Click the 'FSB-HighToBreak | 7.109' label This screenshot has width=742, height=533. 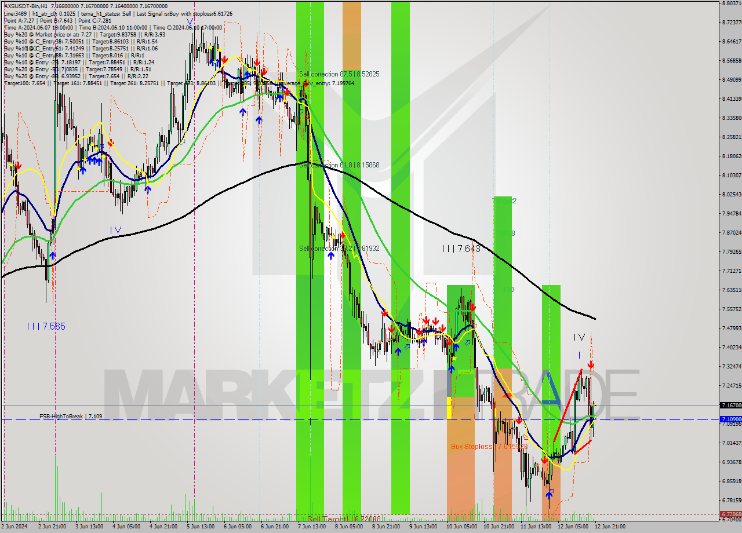click(71, 416)
